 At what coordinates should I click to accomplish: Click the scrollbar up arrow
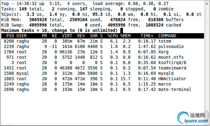207,3
